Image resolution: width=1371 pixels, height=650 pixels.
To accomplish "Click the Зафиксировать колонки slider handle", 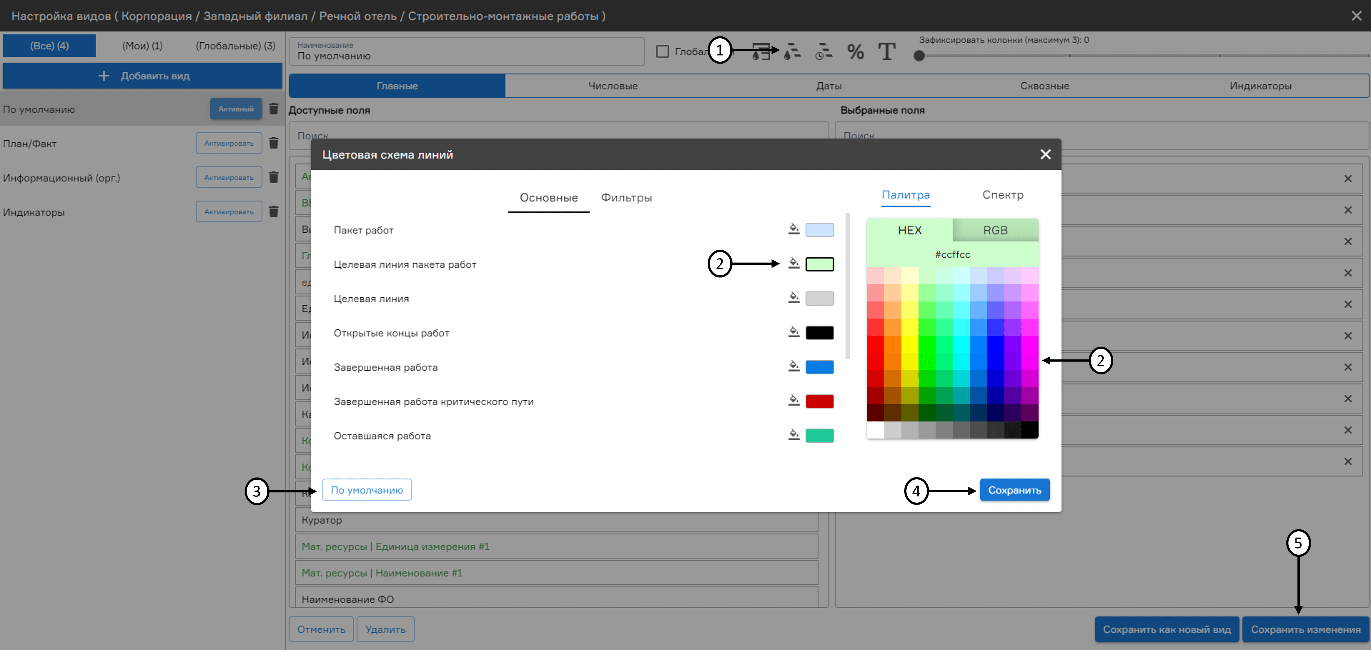I will tap(919, 55).
